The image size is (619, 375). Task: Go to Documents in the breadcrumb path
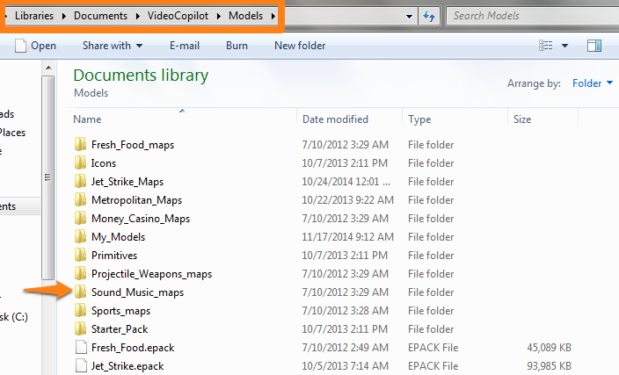pyautogui.click(x=104, y=16)
